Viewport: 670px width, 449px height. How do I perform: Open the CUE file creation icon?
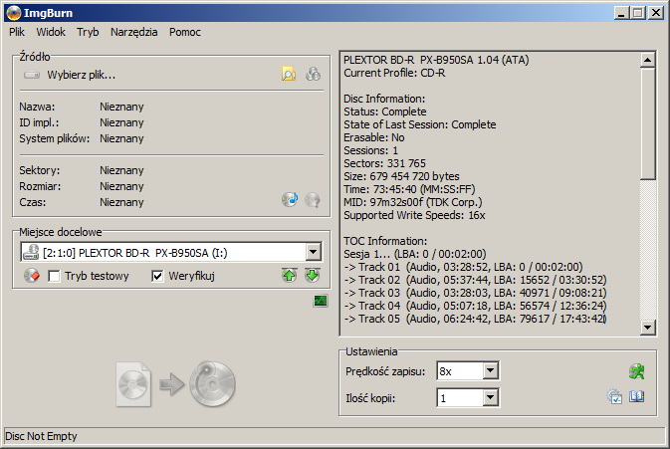click(313, 75)
